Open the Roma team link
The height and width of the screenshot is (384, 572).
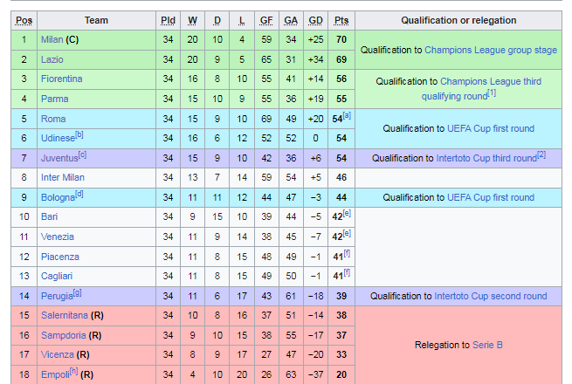[x=53, y=119]
